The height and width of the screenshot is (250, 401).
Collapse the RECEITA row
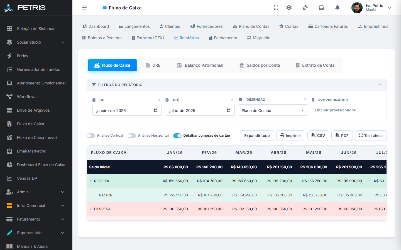91,181
